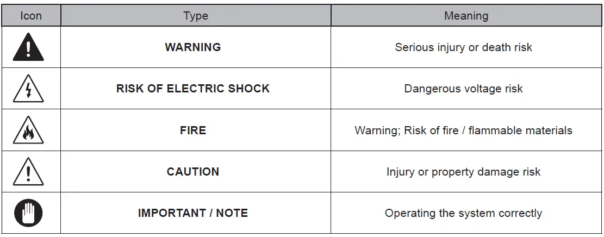Screen dimensions: 604x237
Task: Click the Serious injury or death risk text
Action: [463, 47]
